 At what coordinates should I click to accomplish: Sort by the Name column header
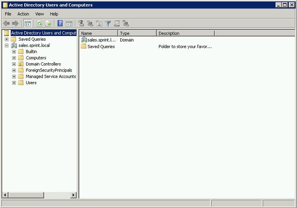(x=99, y=33)
